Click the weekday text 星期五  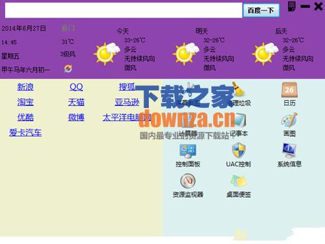click(10, 56)
